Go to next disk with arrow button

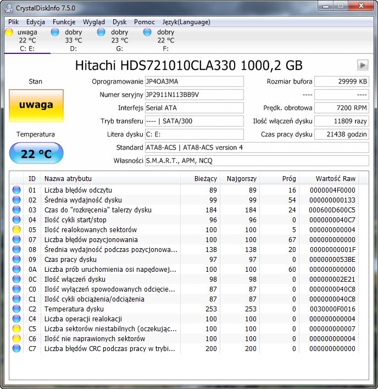coord(363,65)
